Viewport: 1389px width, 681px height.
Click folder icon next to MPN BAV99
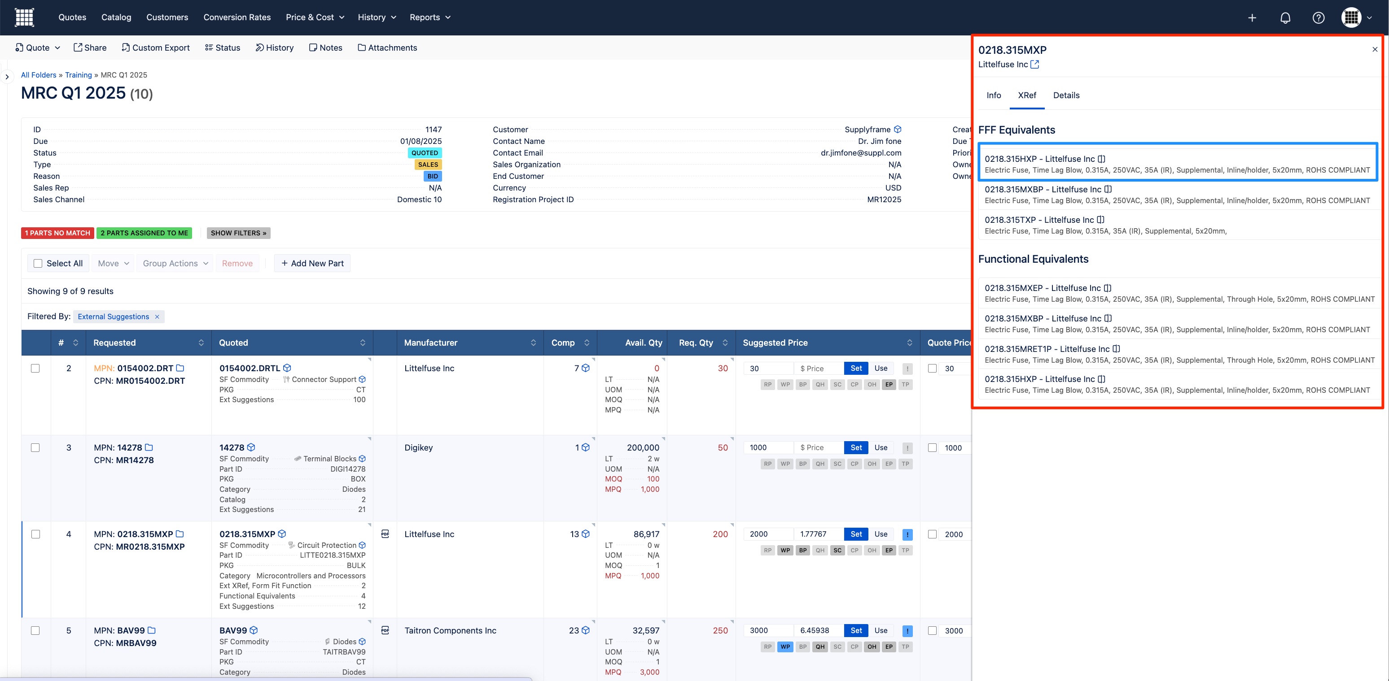pyautogui.click(x=152, y=630)
